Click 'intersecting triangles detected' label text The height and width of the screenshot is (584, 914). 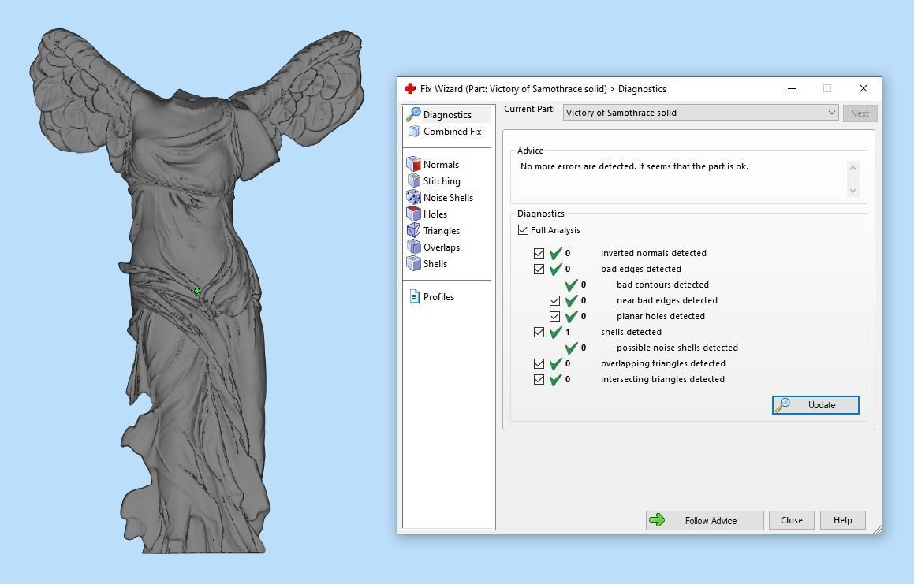(662, 379)
